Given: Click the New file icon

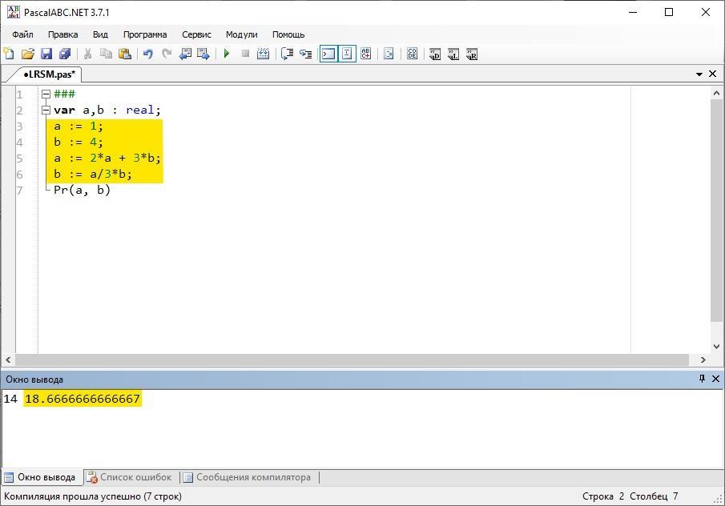Looking at the screenshot, I should pos(9,54).
